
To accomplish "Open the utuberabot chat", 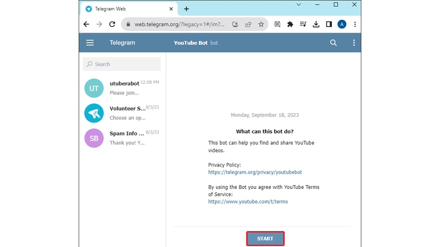I will point(122,88).
